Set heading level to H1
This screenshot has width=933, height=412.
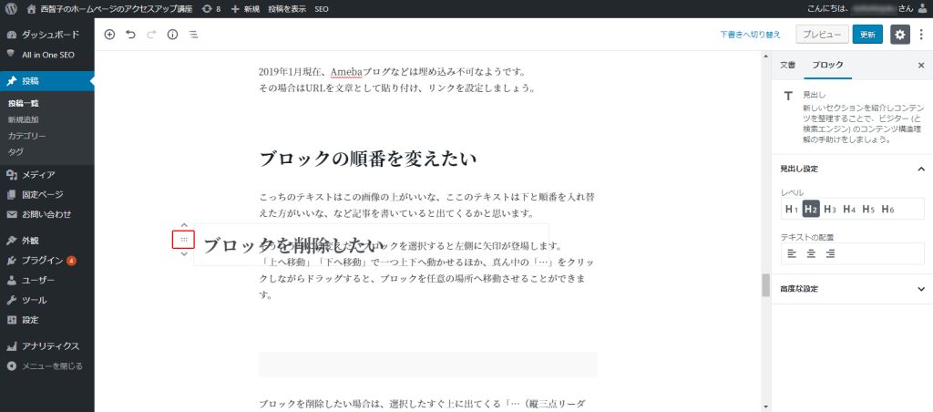(x=792, y=209)
